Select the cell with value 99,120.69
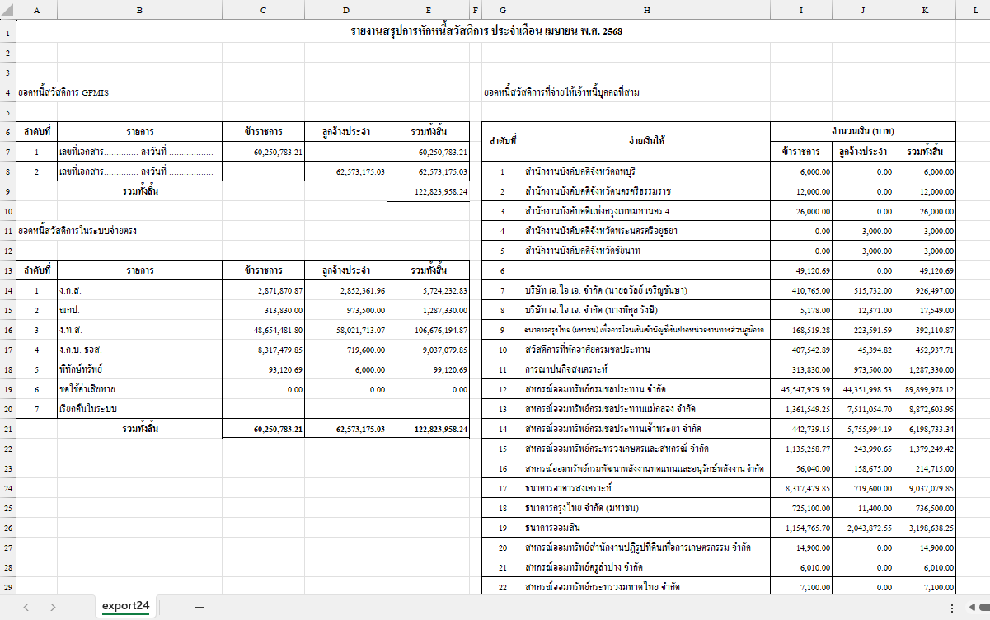Image resolution: width=990 pixels, height=620 pixels. (x=428, y=369)
